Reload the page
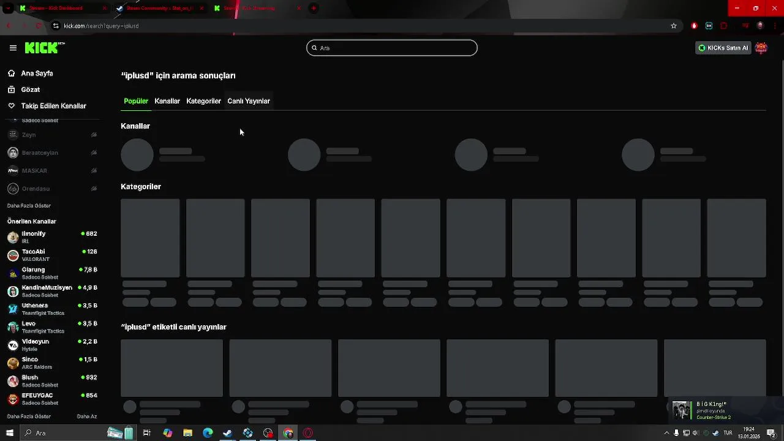The image size is (784, 441). coord(39,26)
